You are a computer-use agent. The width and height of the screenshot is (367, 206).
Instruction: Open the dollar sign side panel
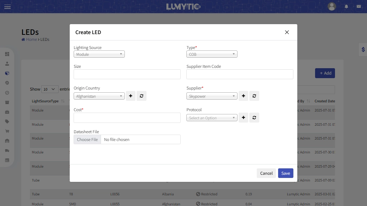[x=363, y=50]
